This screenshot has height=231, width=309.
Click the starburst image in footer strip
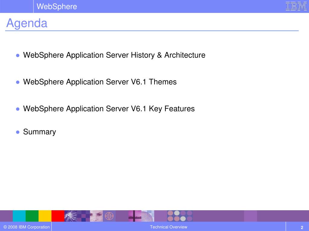point(71,216)
